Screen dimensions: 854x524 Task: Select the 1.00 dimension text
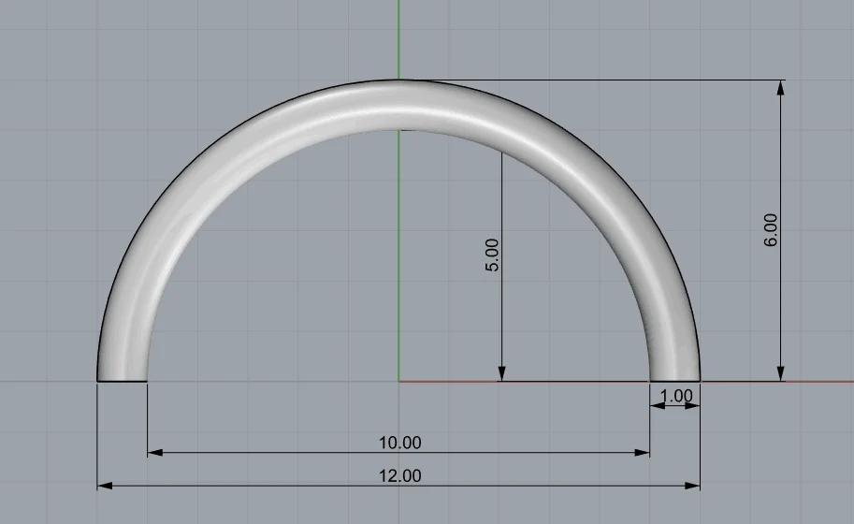676,396
